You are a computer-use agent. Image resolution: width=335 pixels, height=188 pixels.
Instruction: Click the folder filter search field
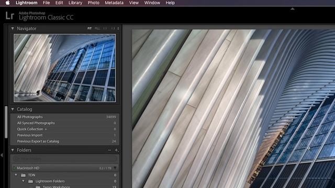[65, 159]
